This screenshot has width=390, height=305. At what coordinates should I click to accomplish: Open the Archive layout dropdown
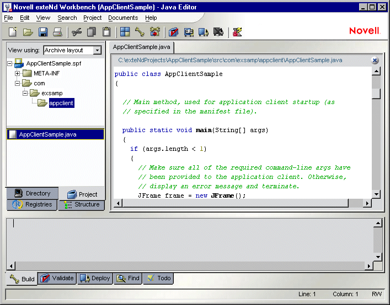click(x=97, y=50)
